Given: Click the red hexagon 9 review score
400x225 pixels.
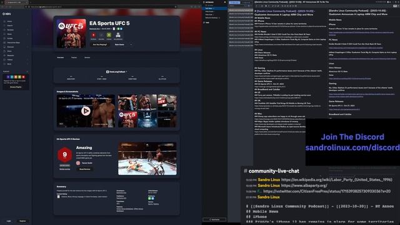Looking at the screenshot, I should [65, 154].
